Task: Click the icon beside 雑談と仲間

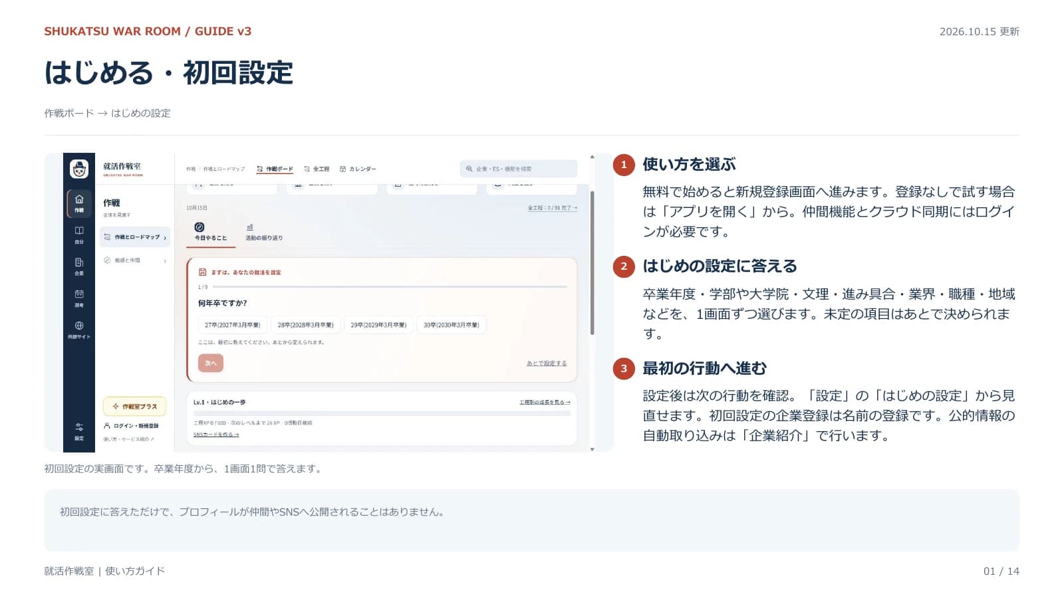Action: (107, 260)
